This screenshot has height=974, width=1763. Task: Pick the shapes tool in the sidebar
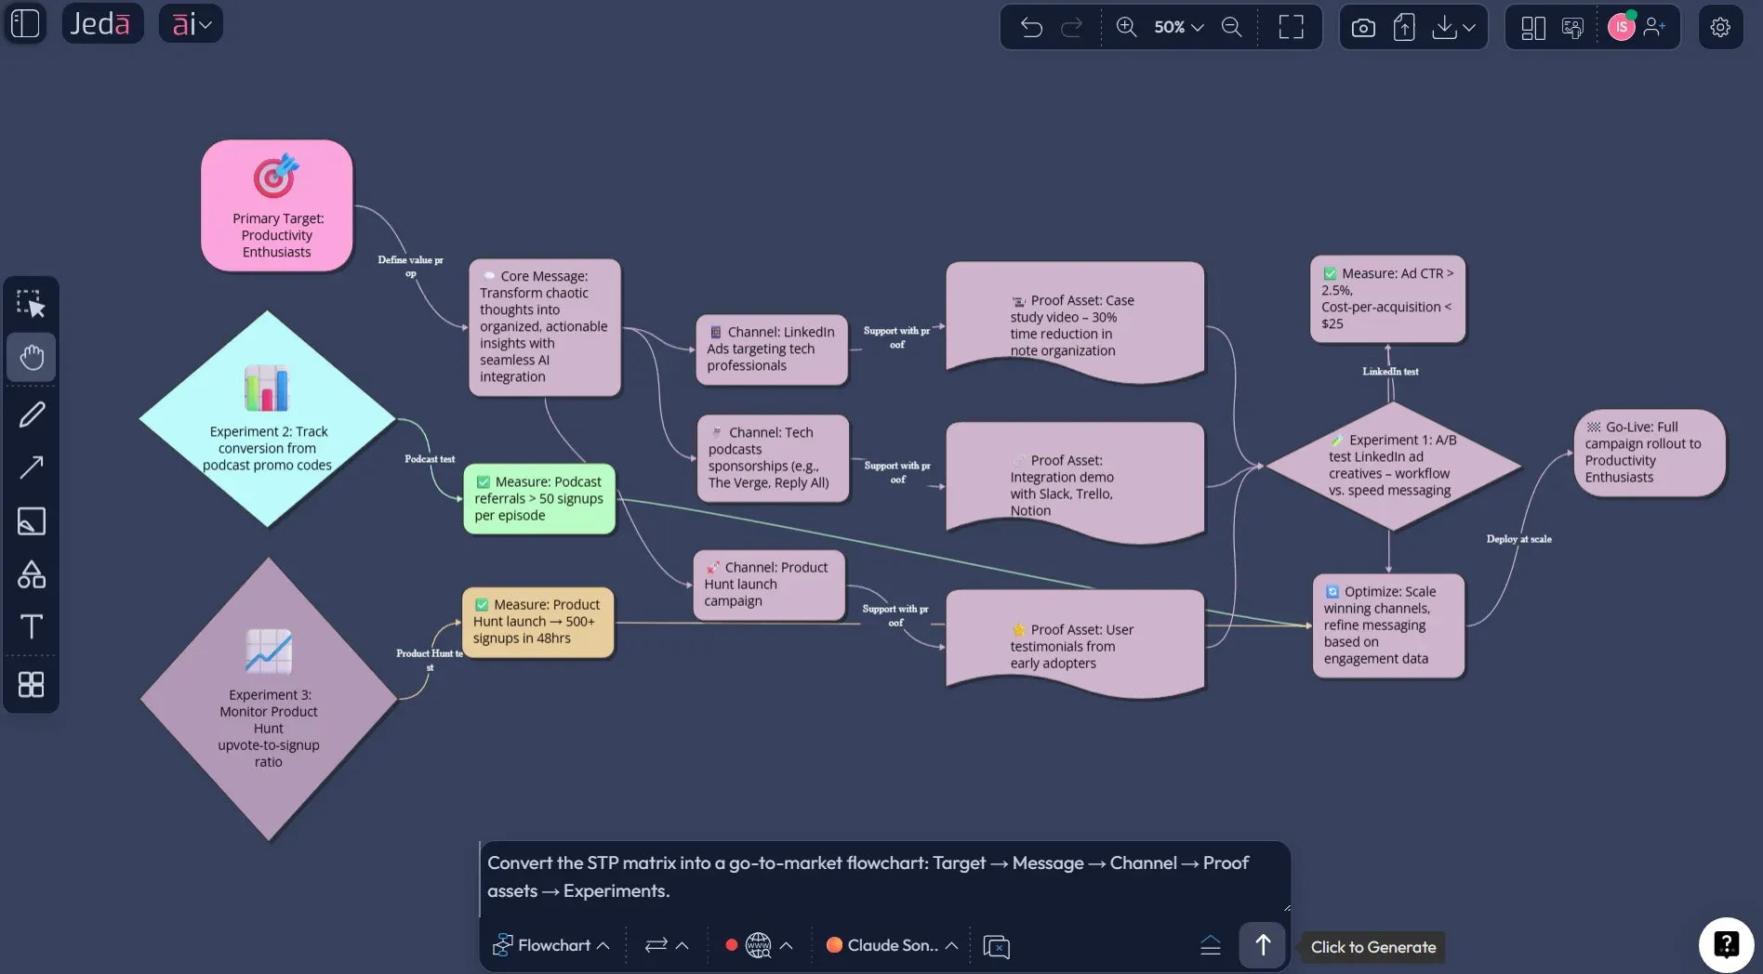tap(31, 573)
